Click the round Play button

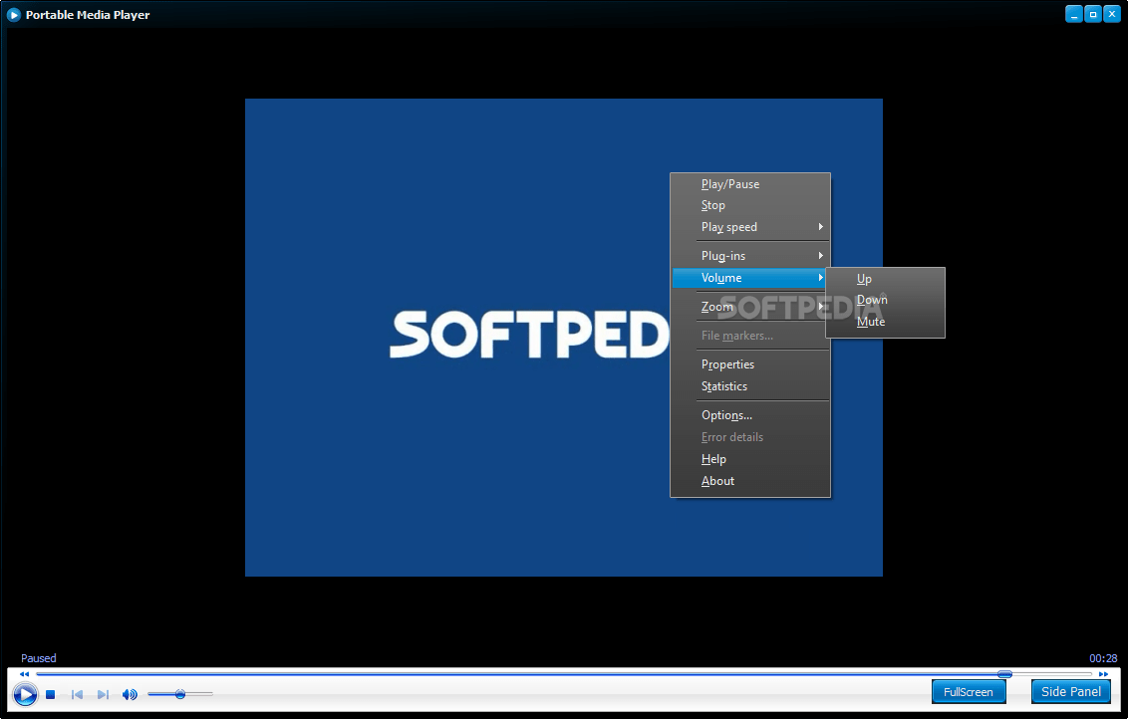25,694
